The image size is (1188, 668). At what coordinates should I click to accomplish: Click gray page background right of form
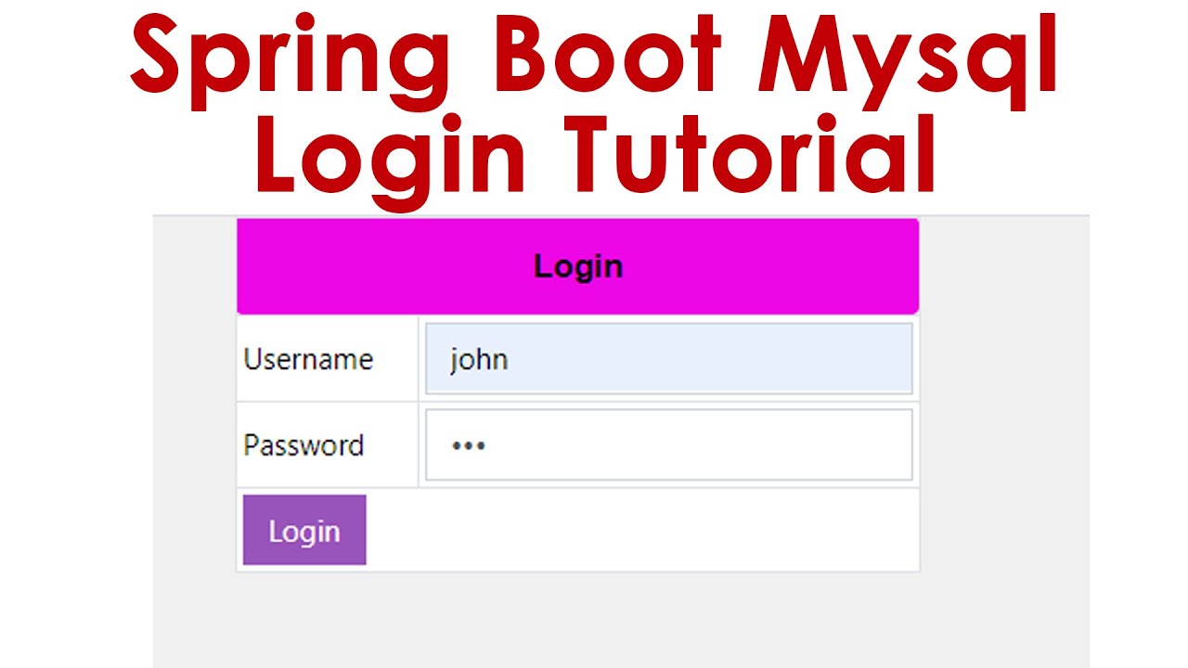tap(1002, 417)
